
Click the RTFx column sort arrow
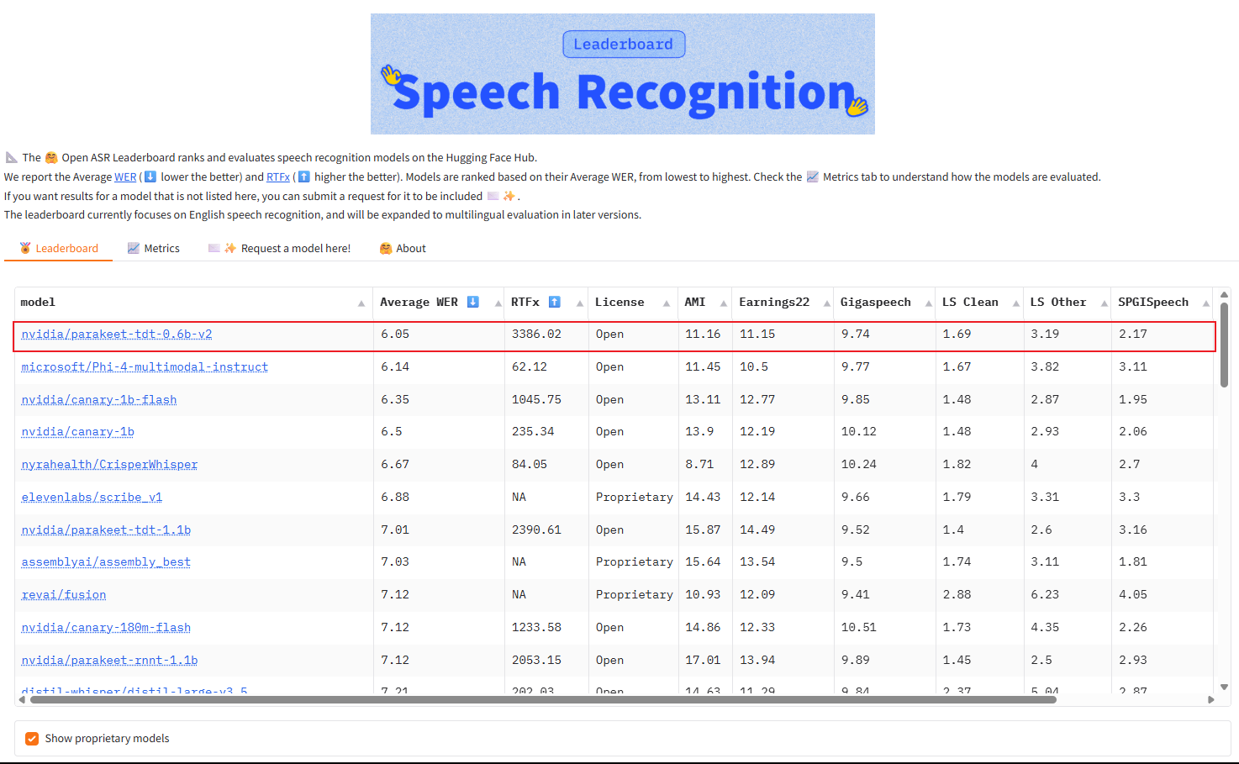[x=580, y=303]
